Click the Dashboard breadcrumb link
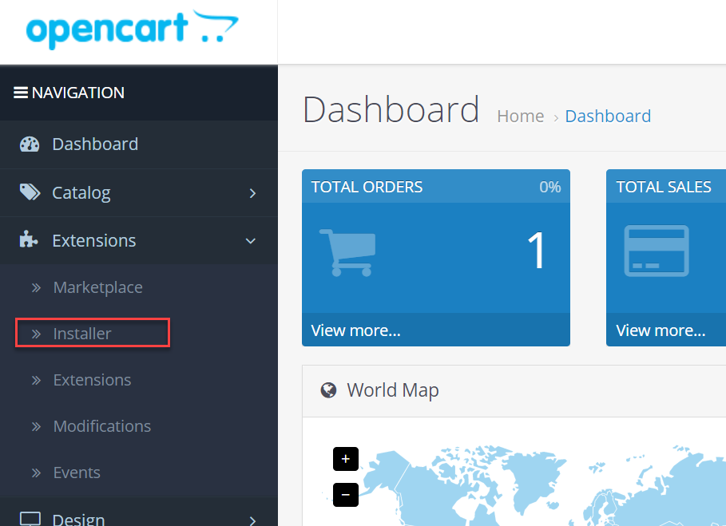Viewport: 726px width, 526px height. click(608, 116)
